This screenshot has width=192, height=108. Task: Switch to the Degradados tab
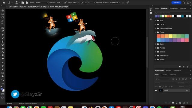click(x=174, y=8)
